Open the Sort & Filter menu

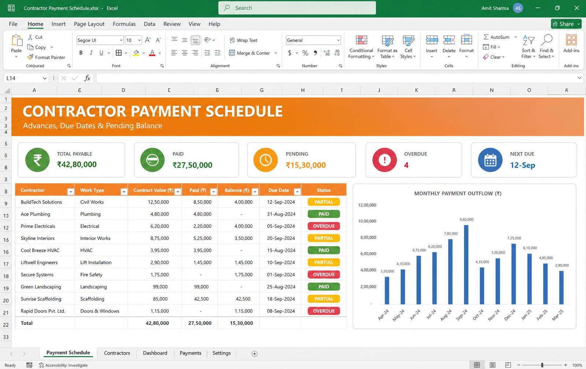point(528,46)
